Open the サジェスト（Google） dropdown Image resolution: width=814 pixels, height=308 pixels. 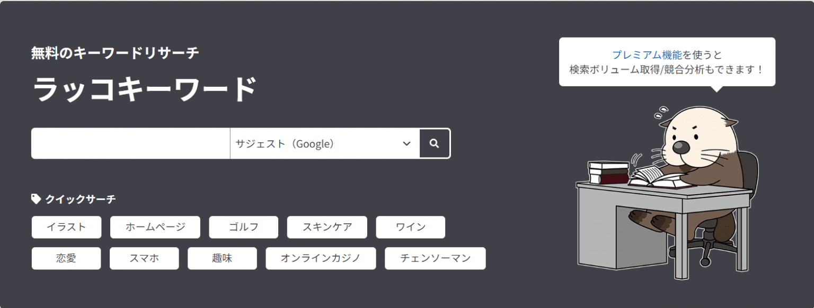click(x=318, y=143)
